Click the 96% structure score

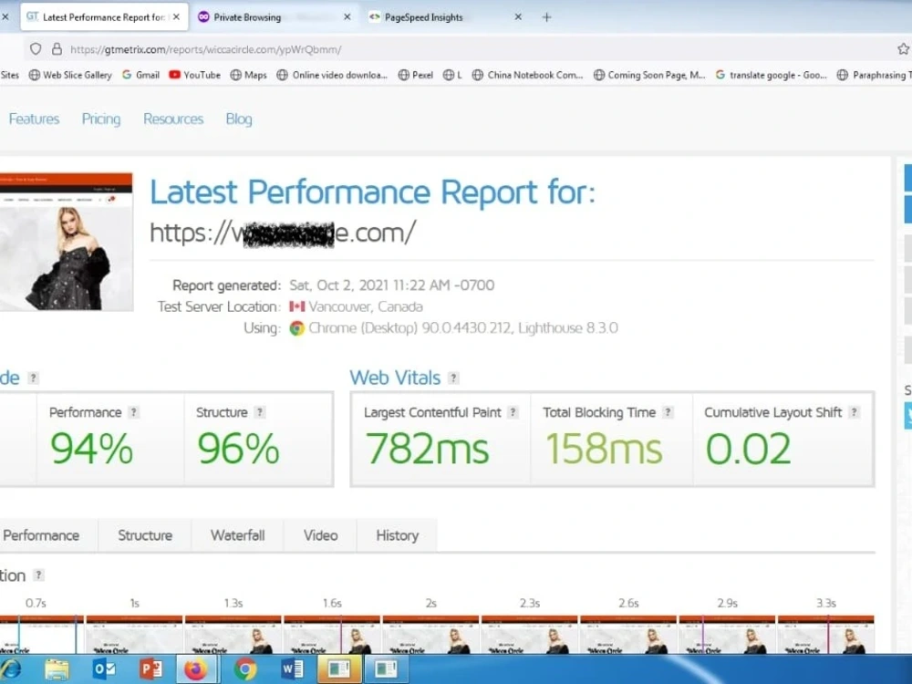pyautogui.click(x=238, y=449)
